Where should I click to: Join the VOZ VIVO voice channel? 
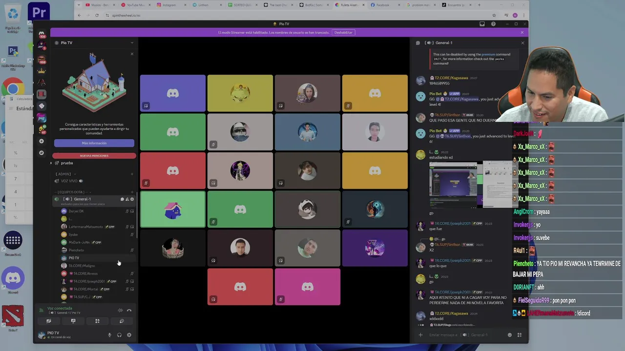69,181
